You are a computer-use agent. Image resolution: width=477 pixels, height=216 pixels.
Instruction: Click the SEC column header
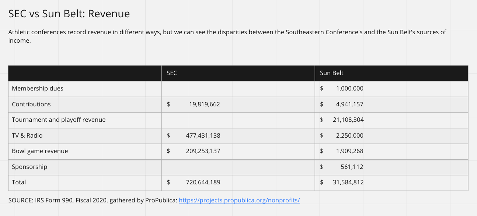[172, 73]
